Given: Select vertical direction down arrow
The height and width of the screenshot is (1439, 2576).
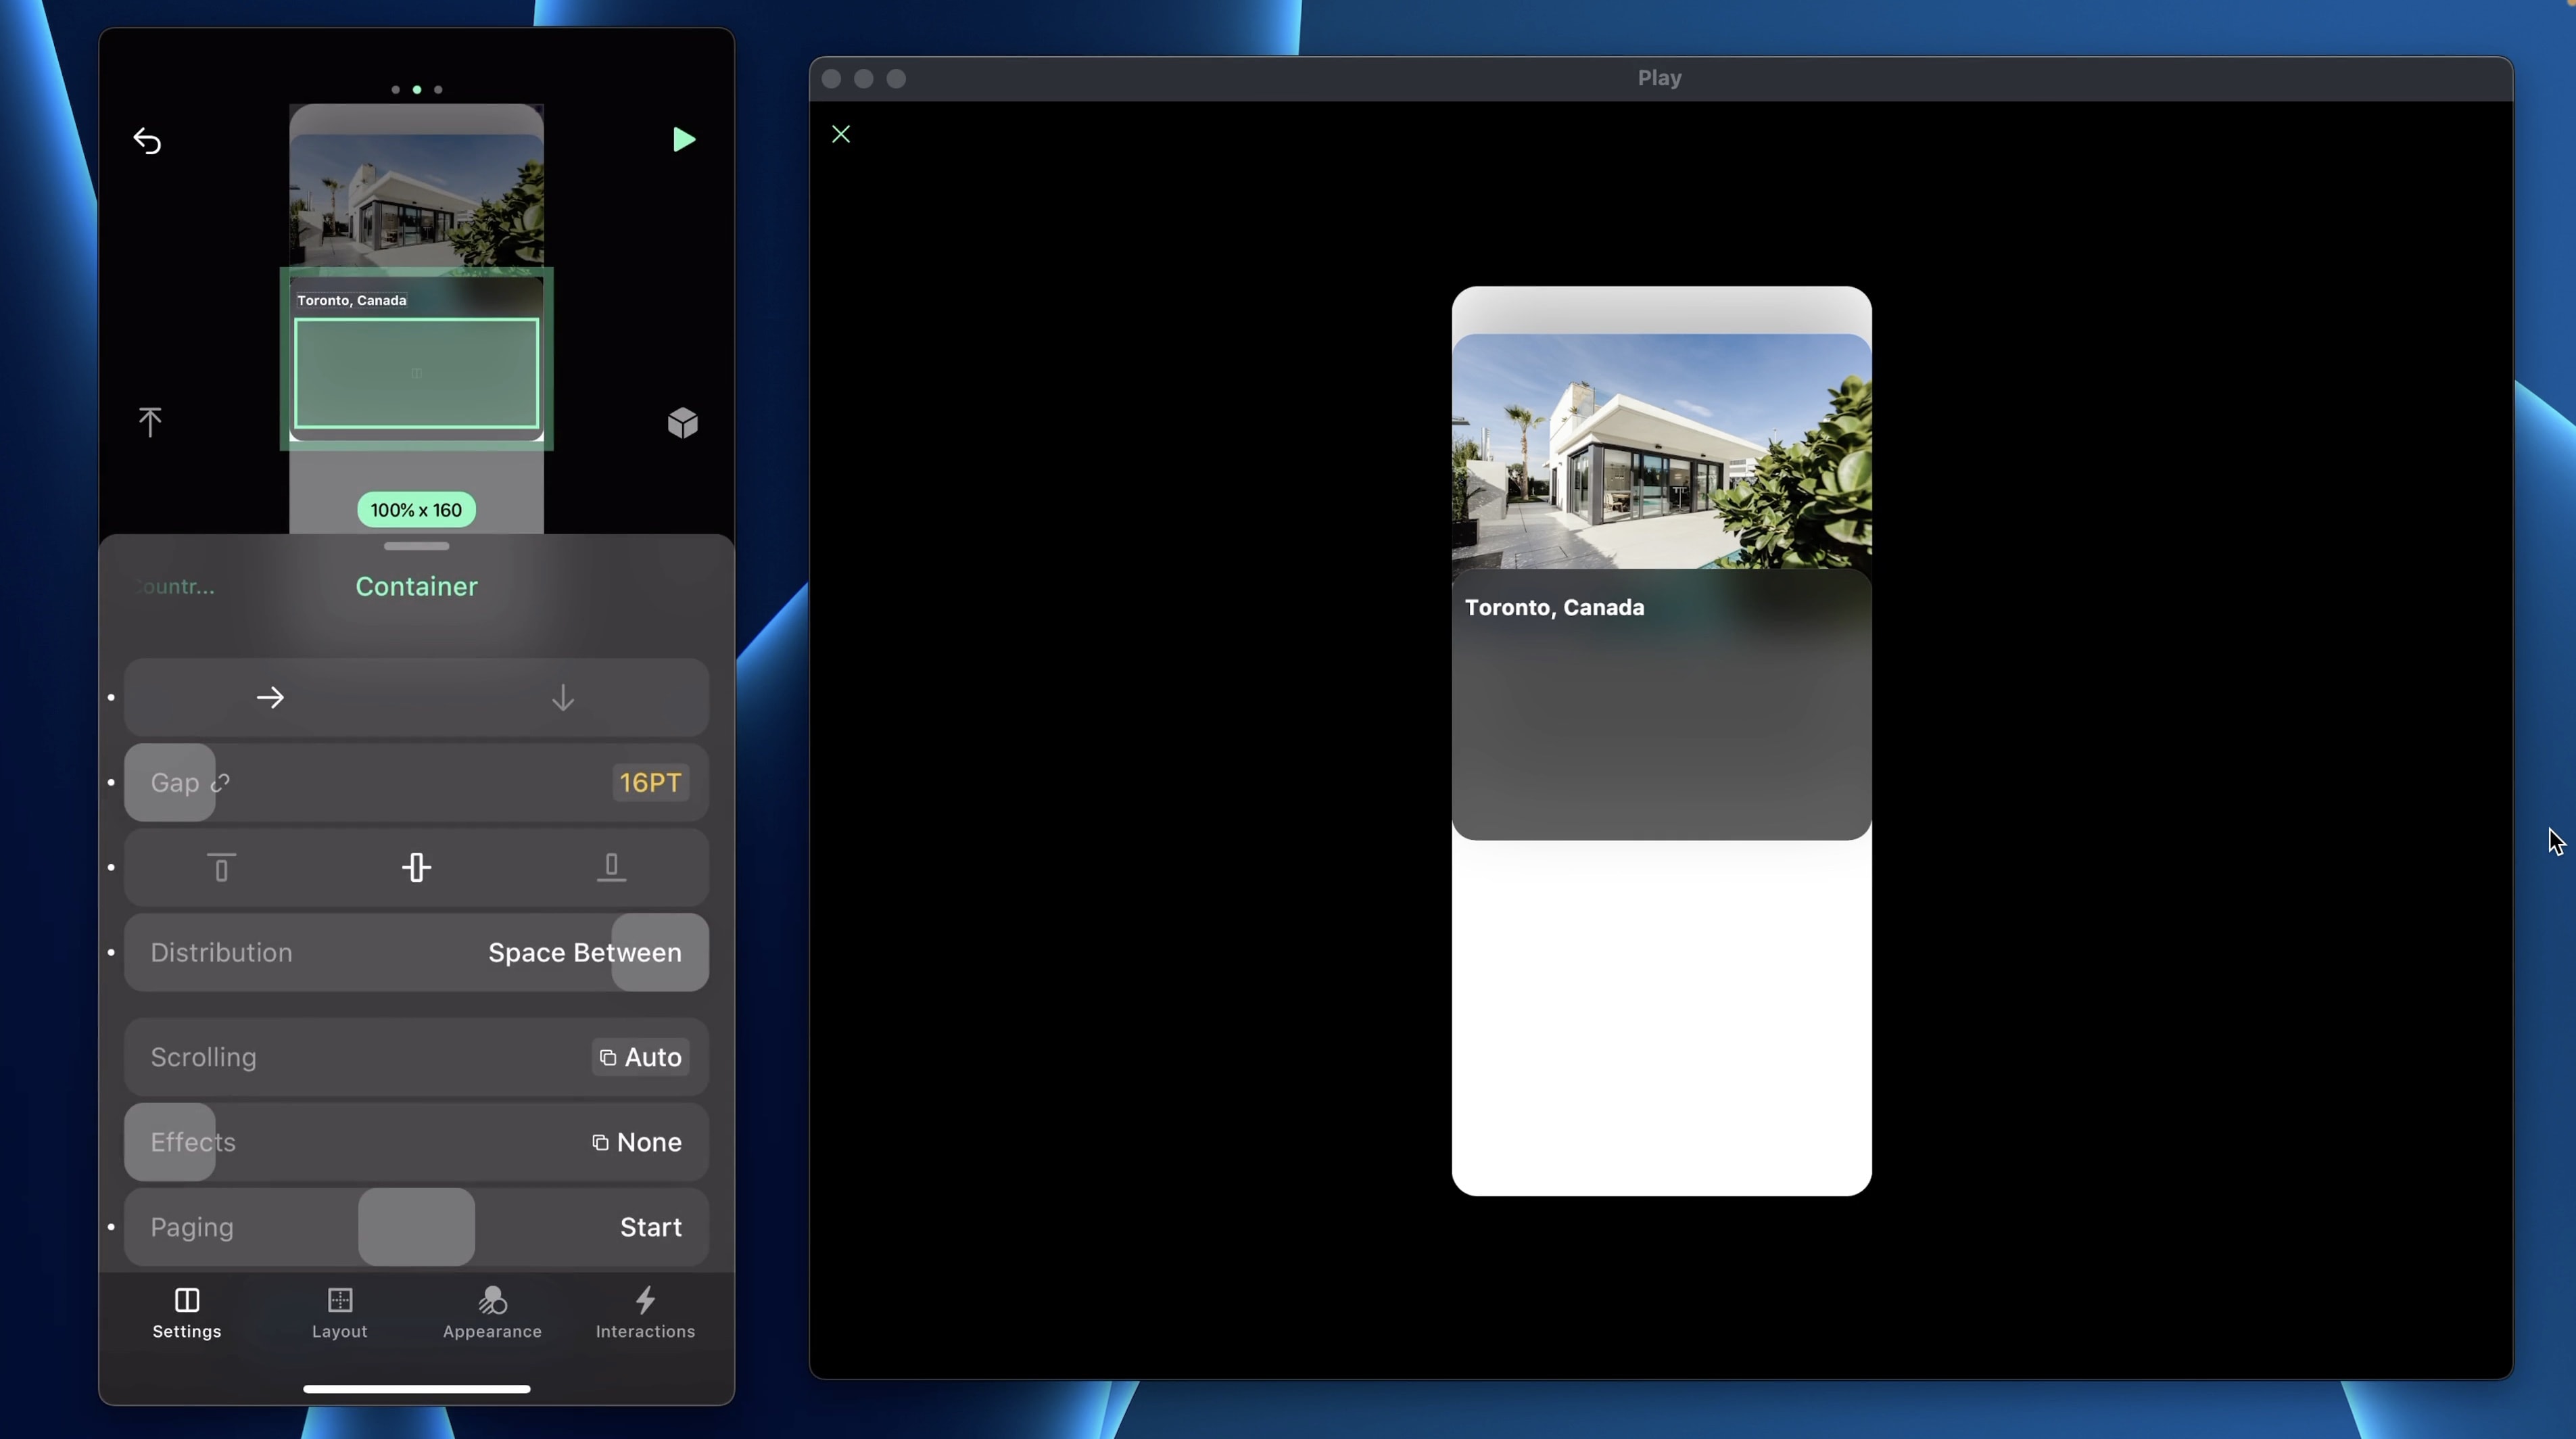Looking at the screenshot, I should coord(563,697).
